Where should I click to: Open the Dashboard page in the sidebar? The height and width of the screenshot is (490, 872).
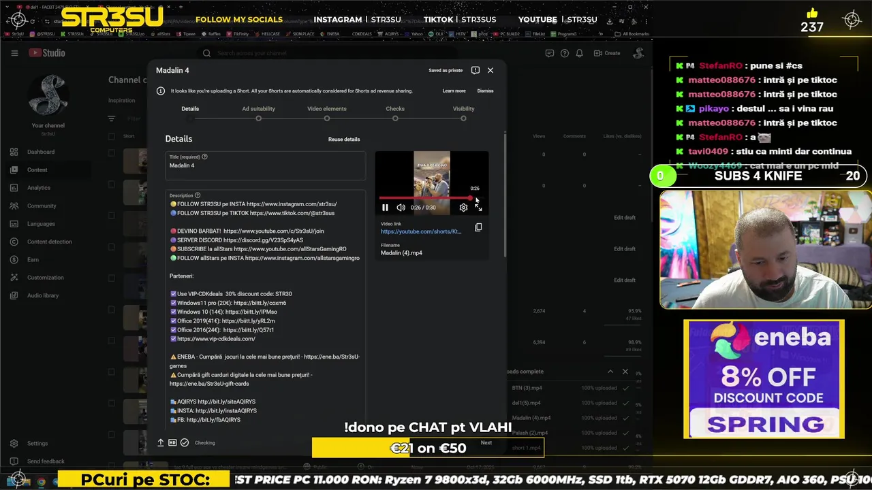tap(40, 152)
